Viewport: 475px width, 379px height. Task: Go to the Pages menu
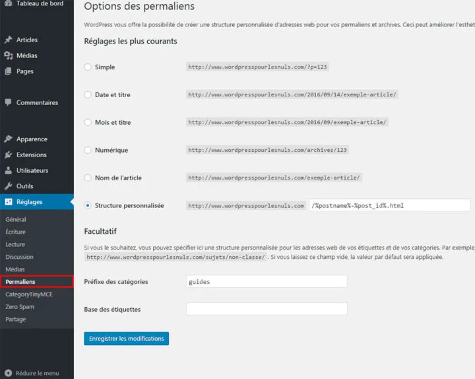(x=25, y=71)
